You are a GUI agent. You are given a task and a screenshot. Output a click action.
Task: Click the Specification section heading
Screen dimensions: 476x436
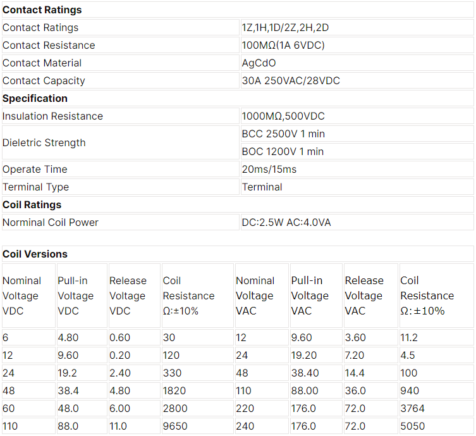(x=238, y=99)
